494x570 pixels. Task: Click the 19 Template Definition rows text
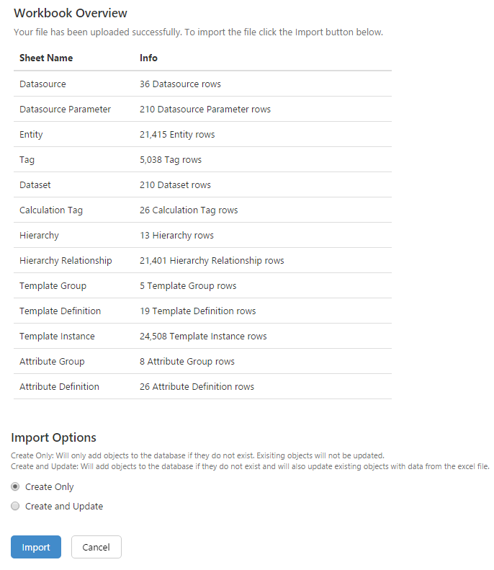(197, 311)
